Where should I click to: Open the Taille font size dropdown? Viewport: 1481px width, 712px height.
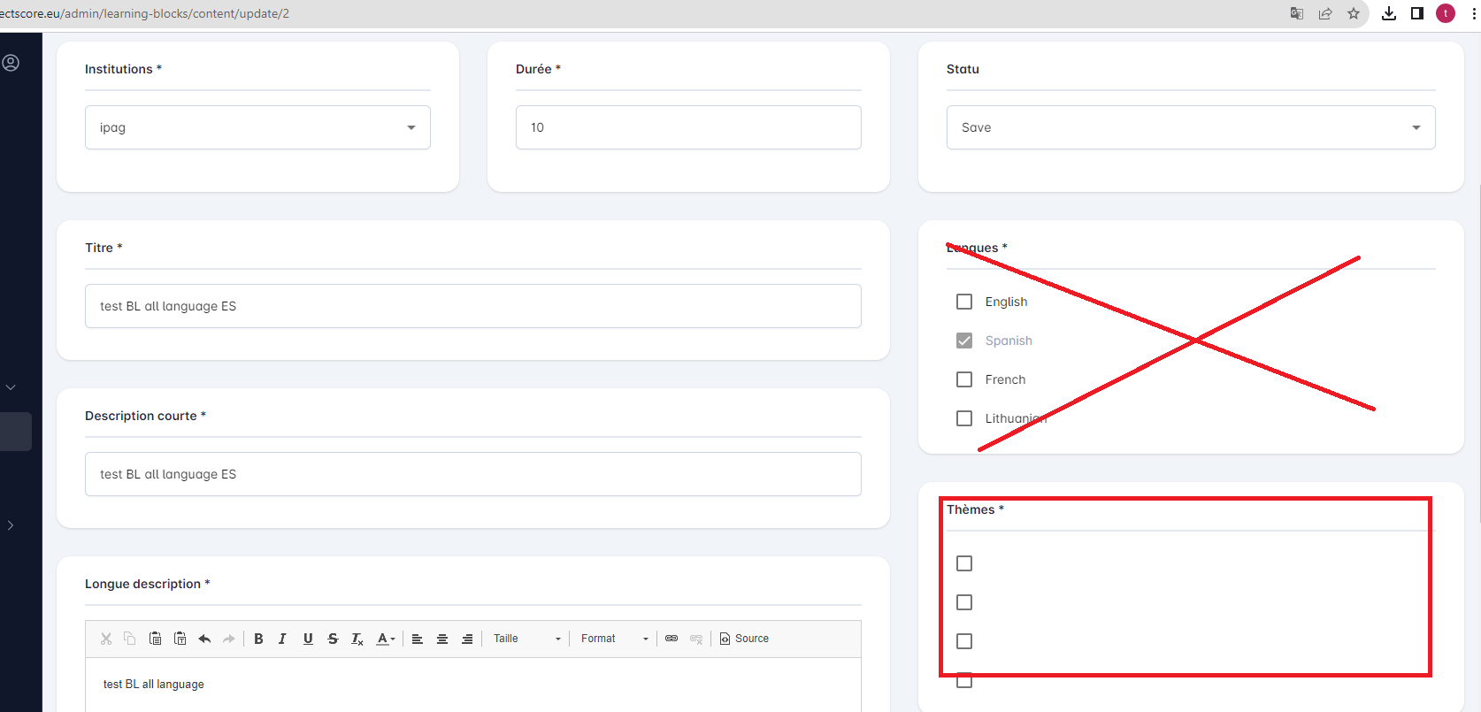click(526, 639)
